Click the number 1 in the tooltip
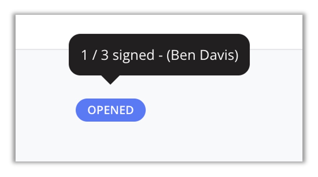The image size is (318, 177). (84, 55)
